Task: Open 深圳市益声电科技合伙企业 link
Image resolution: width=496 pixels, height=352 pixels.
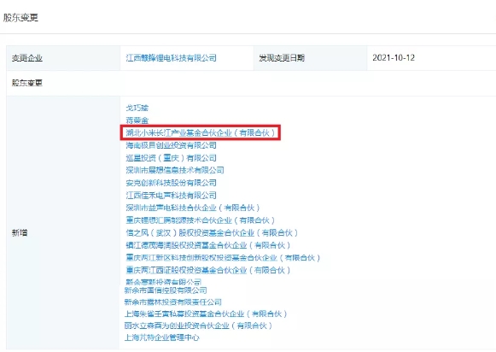Action: [193, 208]
